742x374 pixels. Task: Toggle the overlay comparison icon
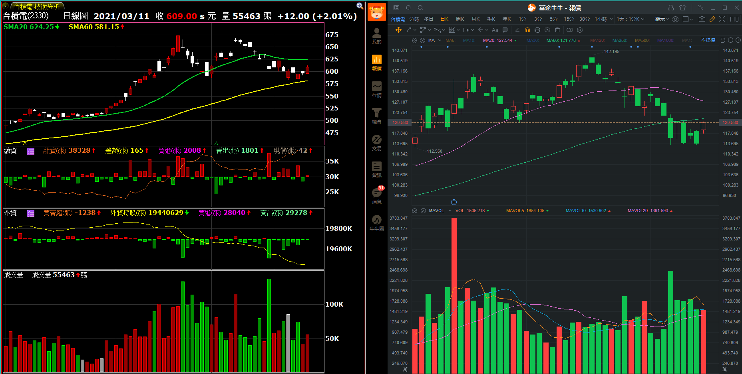569,30
